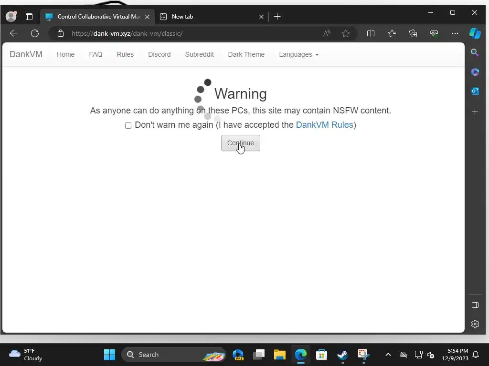Activate Read aloud icon in address bar

pos(327,33)
